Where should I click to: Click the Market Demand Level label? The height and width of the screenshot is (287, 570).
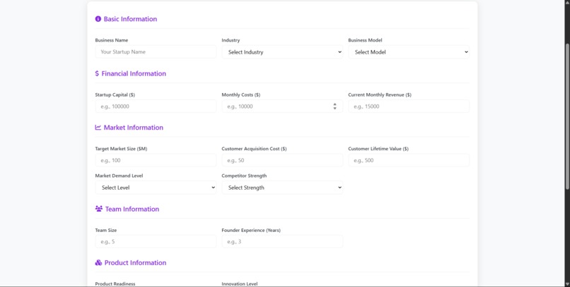pyautogui.click(x=119, y=176)
